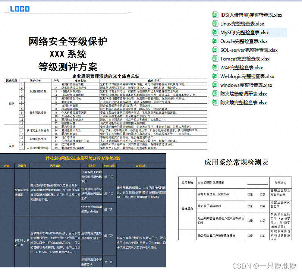This screenshot has height=273, width=302.
Task: Select the 获得SRC漏洞信息 cell
Action: (x=38, y=148)
